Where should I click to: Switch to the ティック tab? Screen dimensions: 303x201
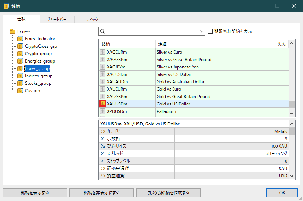[92, 20]
